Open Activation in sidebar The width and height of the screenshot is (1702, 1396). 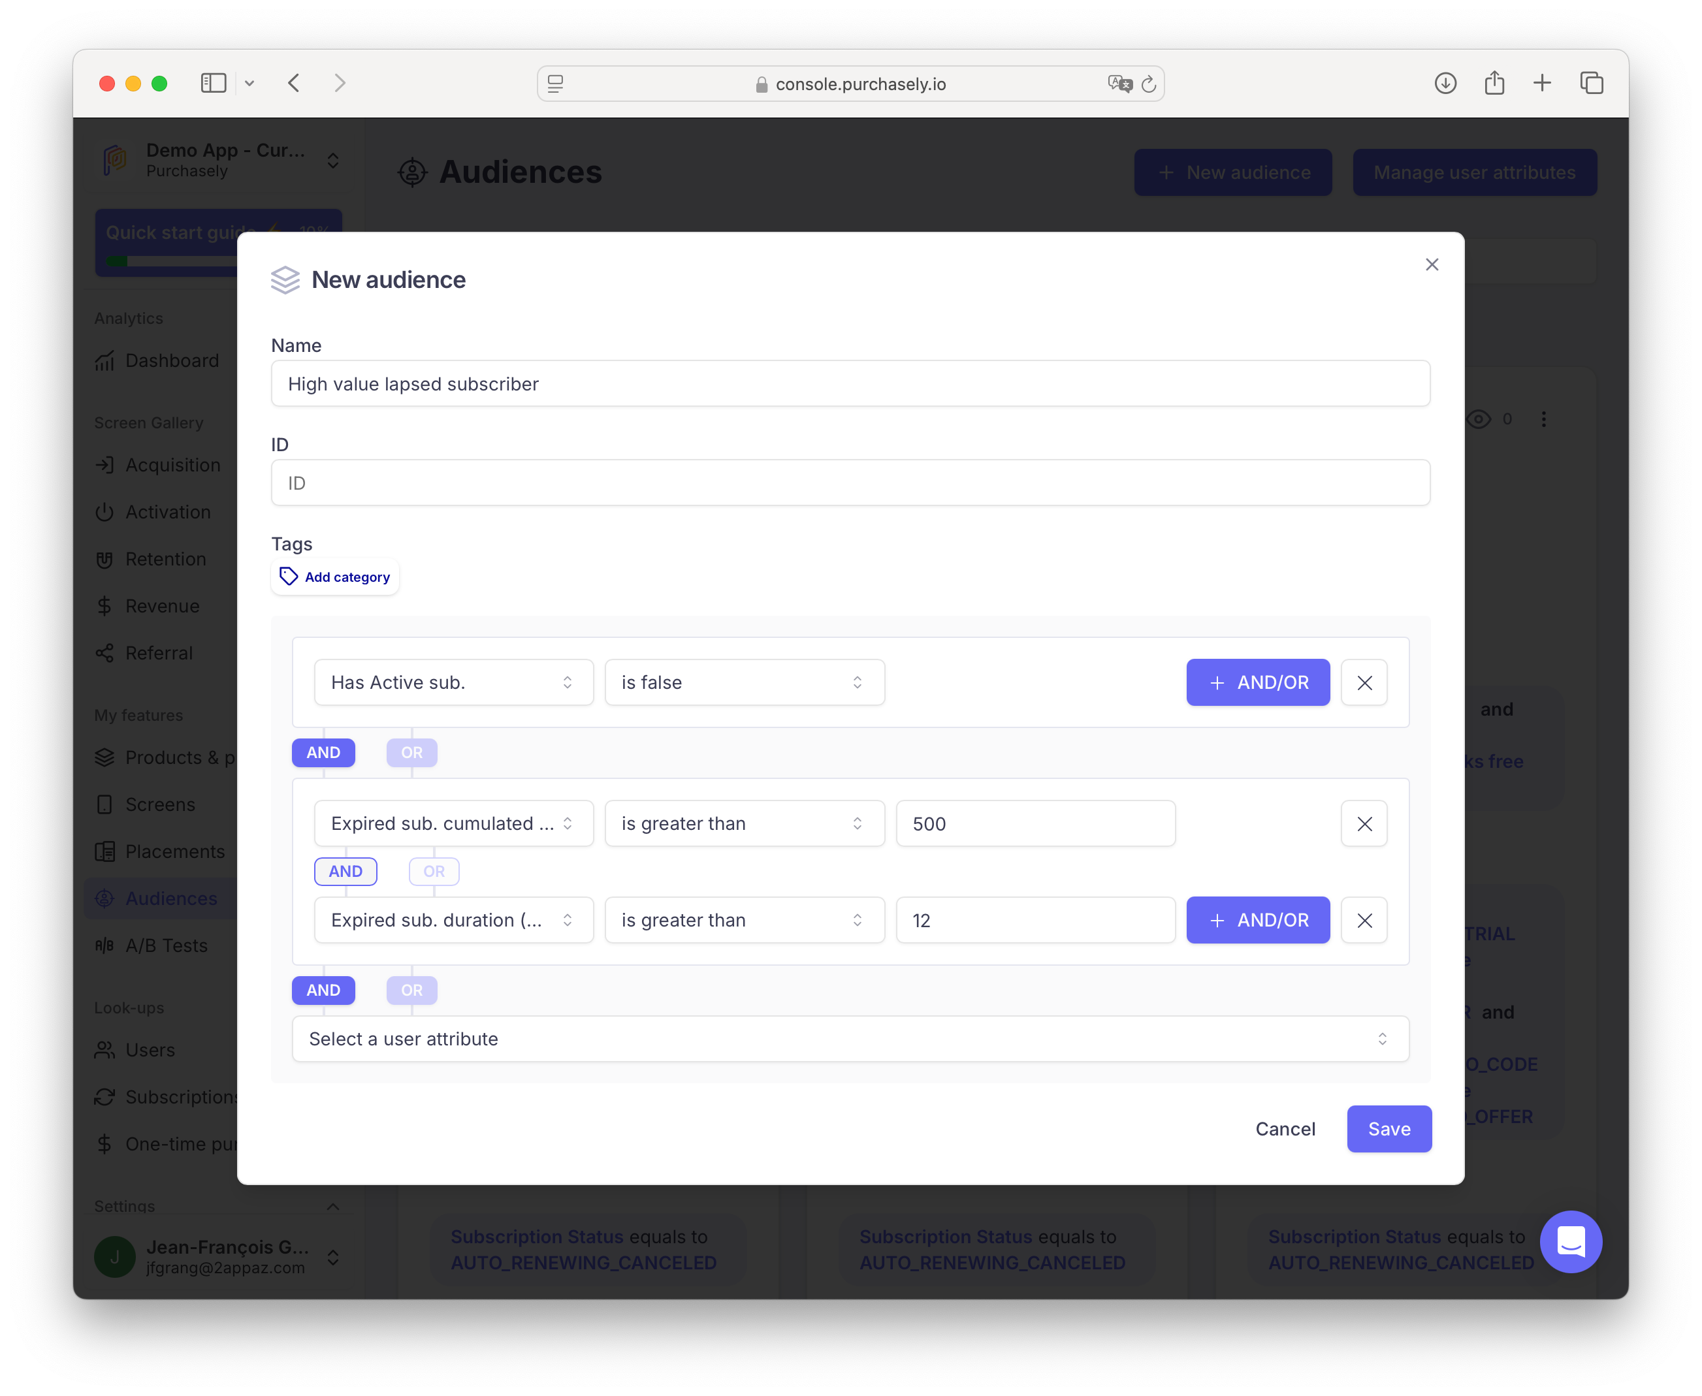[x=153, y=511]
